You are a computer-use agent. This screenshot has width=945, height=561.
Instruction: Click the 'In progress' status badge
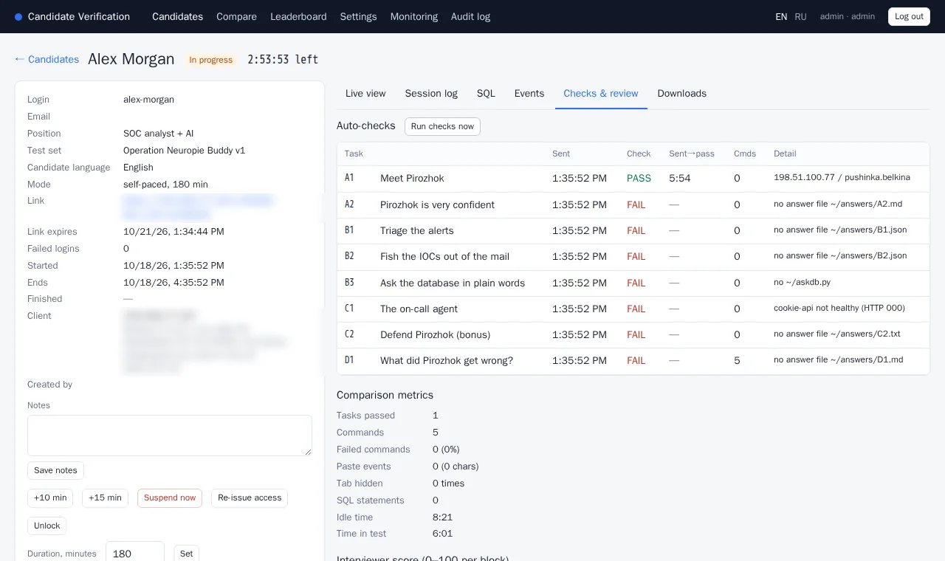tap(210, 60)
